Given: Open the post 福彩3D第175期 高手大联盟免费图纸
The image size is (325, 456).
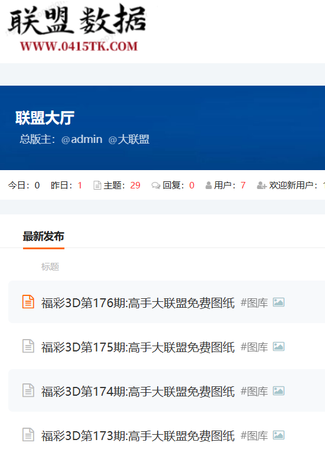Looking at the screenshot, I should pos(138,347).
